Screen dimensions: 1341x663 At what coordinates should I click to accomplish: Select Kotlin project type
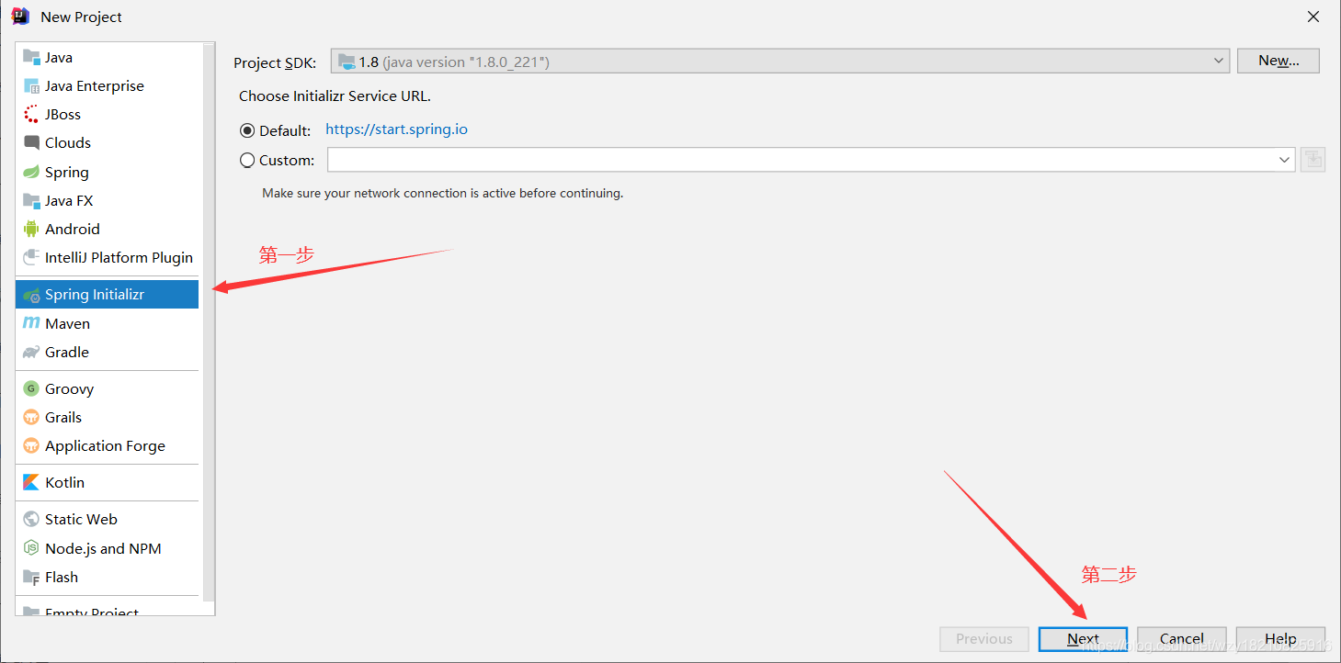point(107,482)
